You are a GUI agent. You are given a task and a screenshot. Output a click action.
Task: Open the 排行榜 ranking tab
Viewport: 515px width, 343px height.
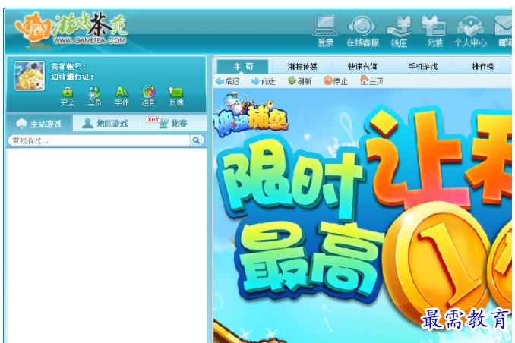tap(482, 67)
